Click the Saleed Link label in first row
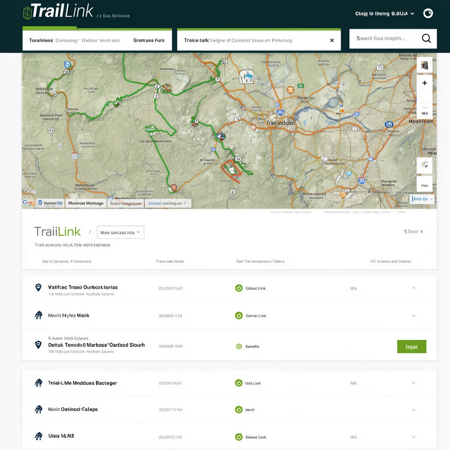 (x=255, y=288)
